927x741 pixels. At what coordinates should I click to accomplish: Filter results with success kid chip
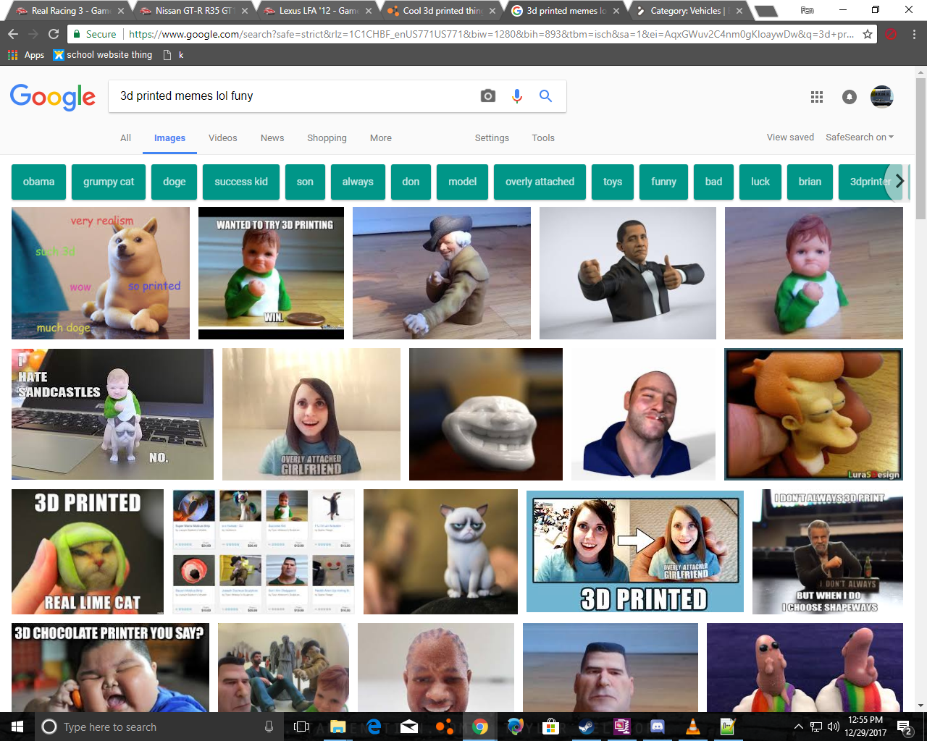click(x=241, y=182)
